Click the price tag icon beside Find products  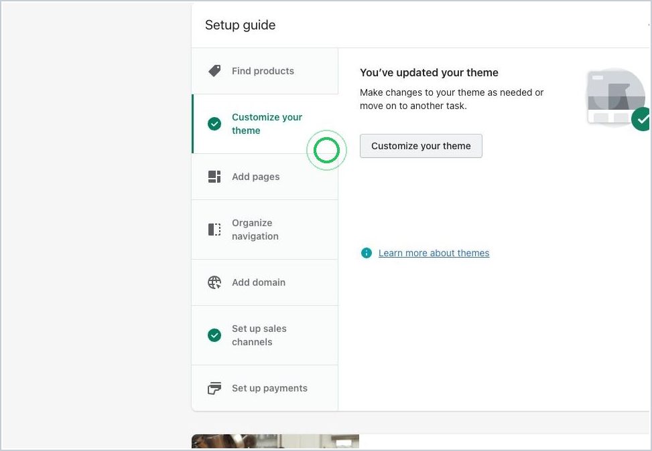214,71
